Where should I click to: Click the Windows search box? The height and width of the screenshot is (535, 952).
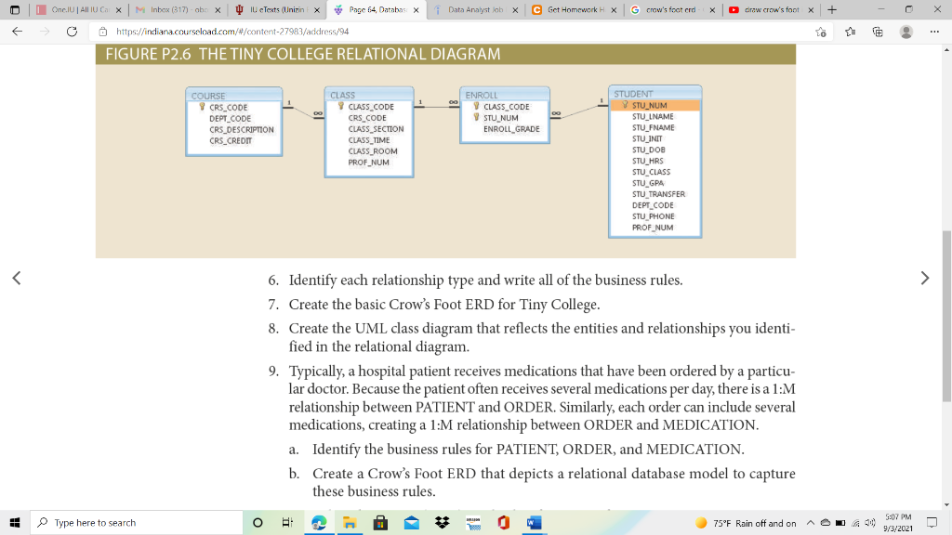[137, 522]
